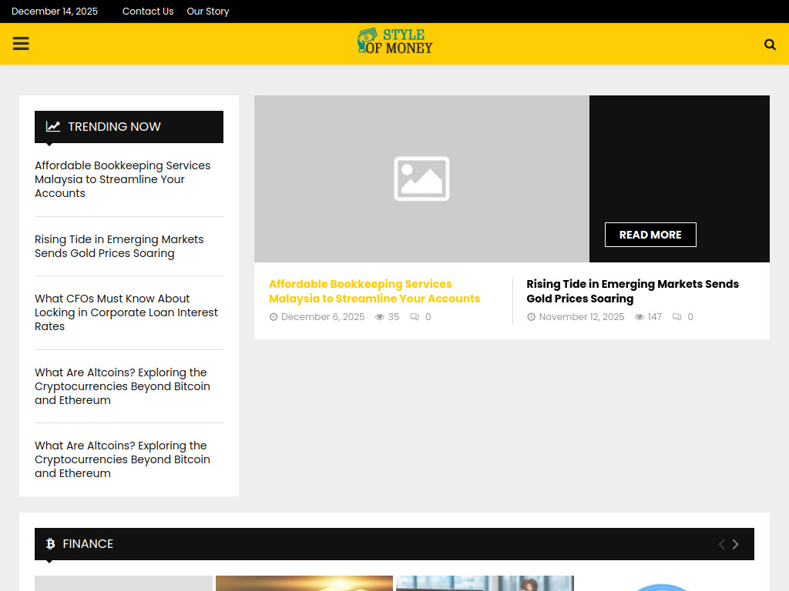Image resolution: width=789 pixels, height=591 pixels.
Task: Go to next Finance carousel slide
Action: (735, 544)
